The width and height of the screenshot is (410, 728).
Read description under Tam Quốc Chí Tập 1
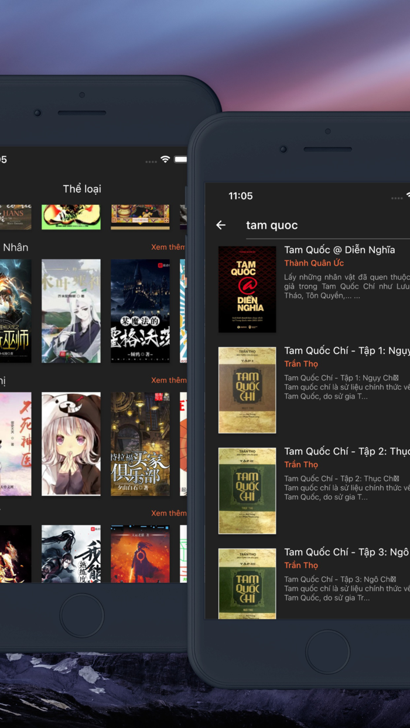tap(347, 387)
